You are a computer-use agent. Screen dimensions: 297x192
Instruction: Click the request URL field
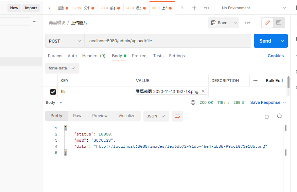click(168, 41)
